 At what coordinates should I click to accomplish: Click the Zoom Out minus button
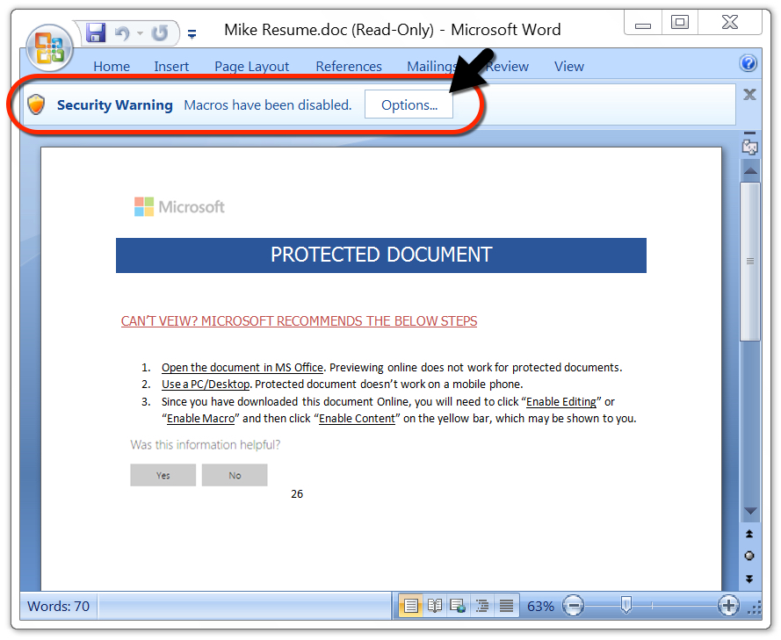click(574, 606)
